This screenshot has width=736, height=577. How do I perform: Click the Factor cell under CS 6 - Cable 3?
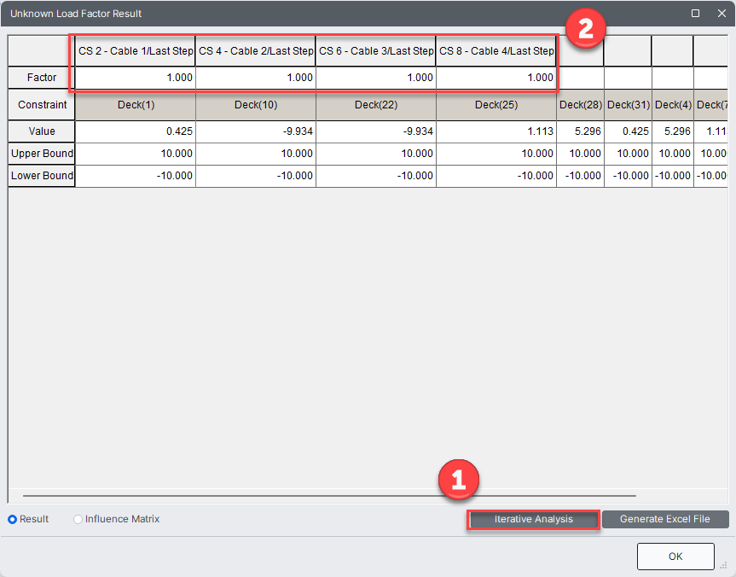[x=376, y=78]
